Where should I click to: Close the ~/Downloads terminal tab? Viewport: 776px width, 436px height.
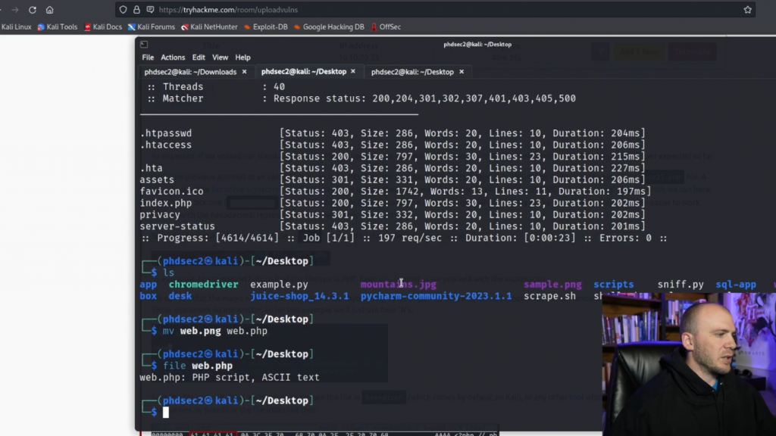pyautogui.click(x=244, y=72)
